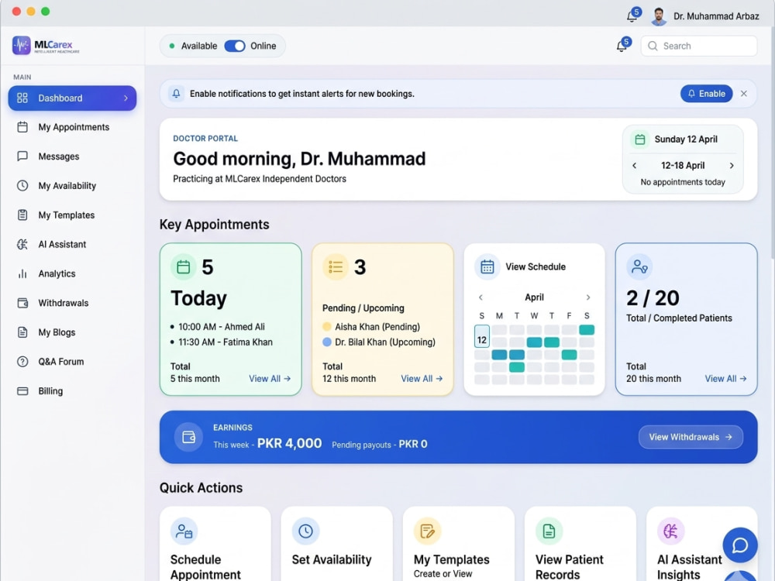Go to month after April
Viewport: 775px width, 581px height.
pyautogui.click(x=587, y=297)
